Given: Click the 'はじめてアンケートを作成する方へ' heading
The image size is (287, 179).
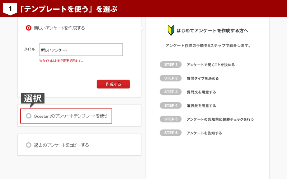Looking at the screenshot, I should click(x=212, y=31).
